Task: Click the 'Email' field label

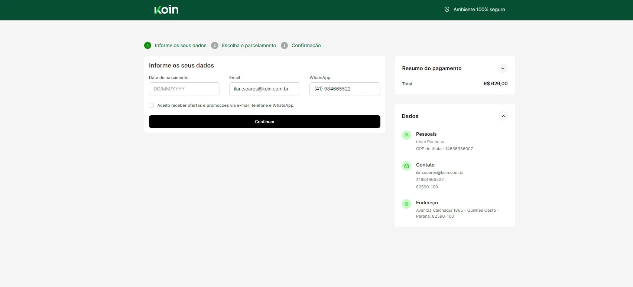Action: click(x=234, y=77)
